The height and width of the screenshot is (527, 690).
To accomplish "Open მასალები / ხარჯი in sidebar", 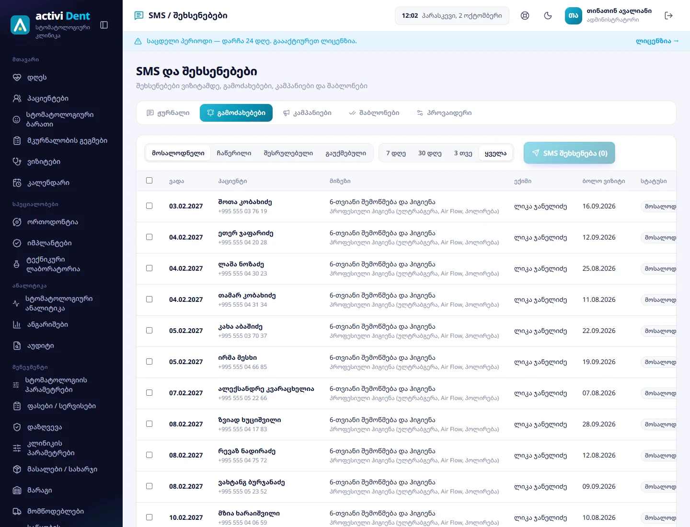I will [x=61, y=469].
